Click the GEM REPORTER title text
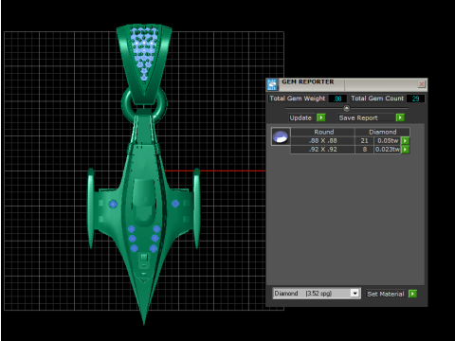The width and height of the screenshot is (455, 341). 308,81
